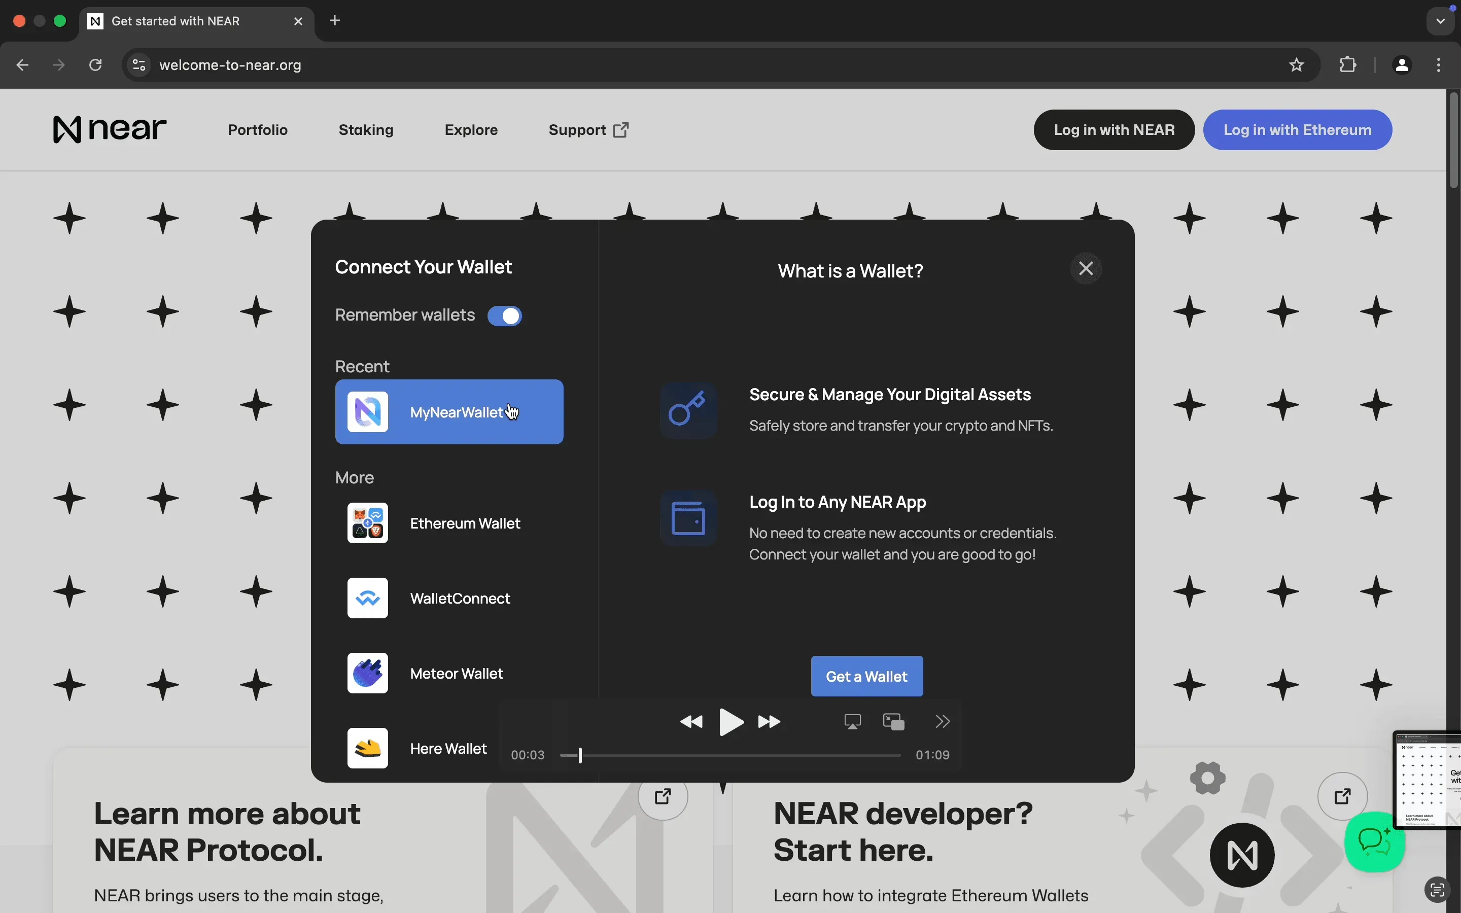
Task: Click the AirPlay icon in video controls
Action: [852, 722]
